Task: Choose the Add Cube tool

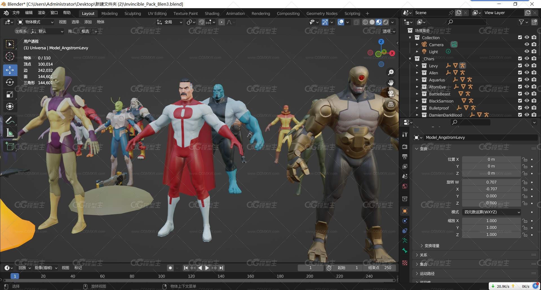Action: click(10, 146)
